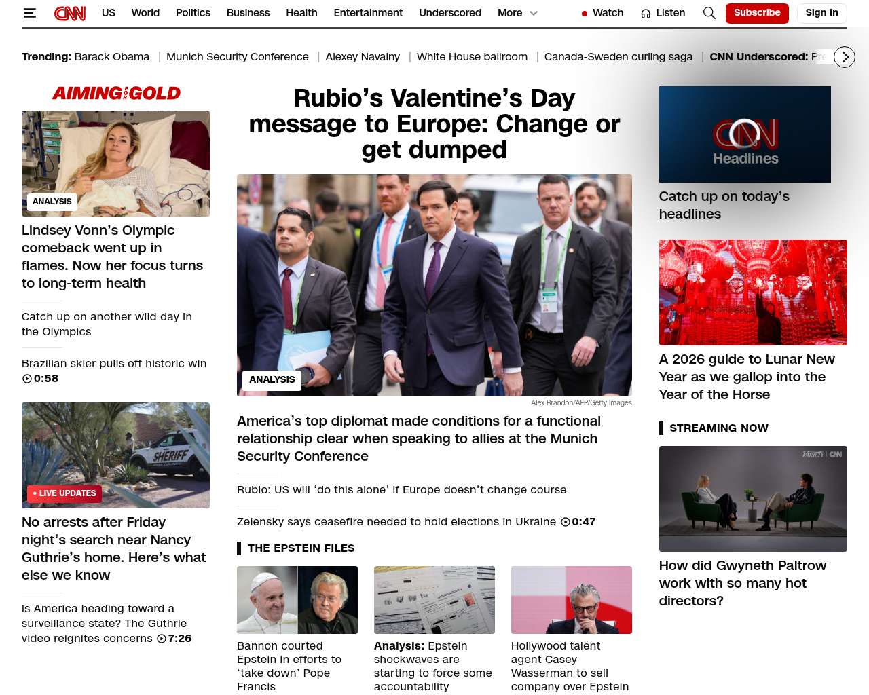Open the Aiming for Gold logo

tap(116, 93)
